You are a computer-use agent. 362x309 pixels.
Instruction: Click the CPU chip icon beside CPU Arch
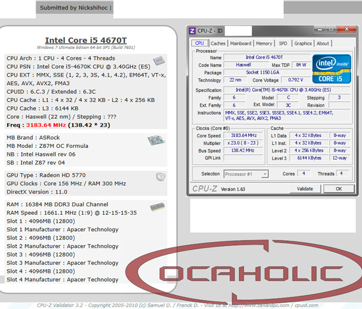coord(159,61)
